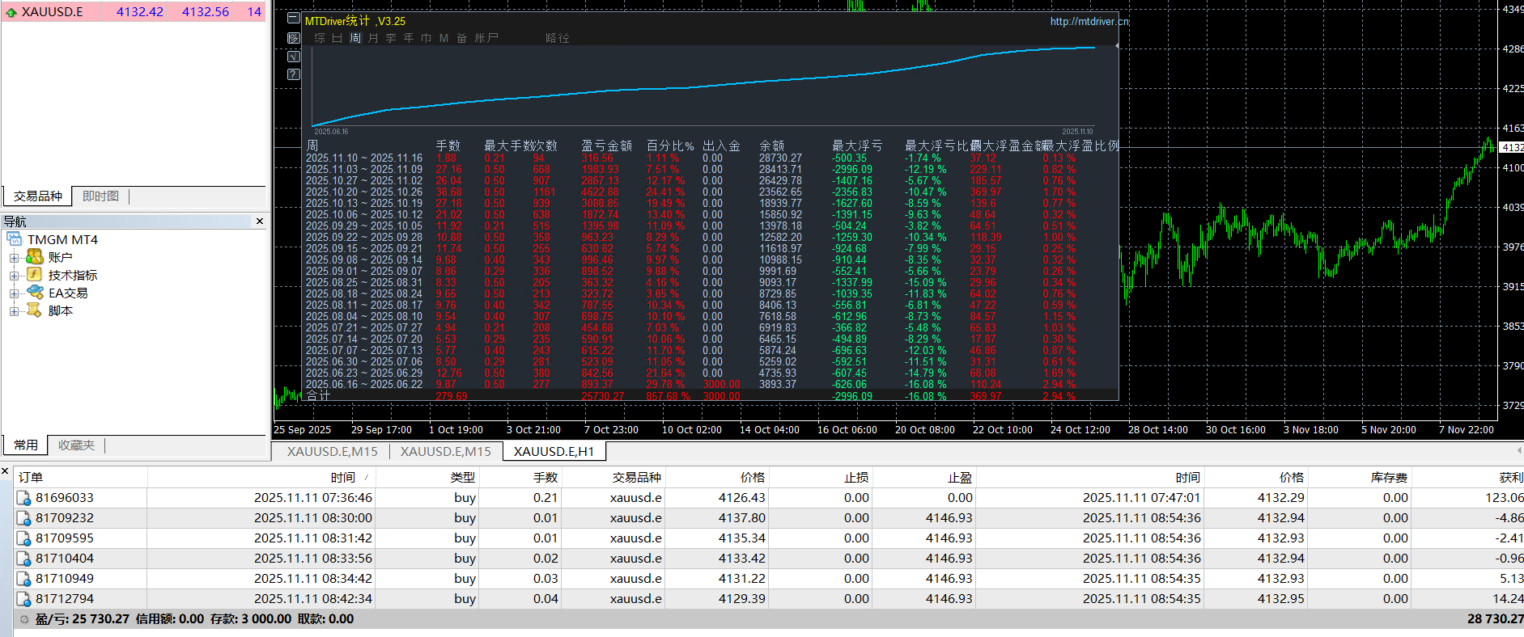Viewport: 1524px width, 637px height.
Task: Click order 81696033 document icon
Action: (x=24, y=498)
